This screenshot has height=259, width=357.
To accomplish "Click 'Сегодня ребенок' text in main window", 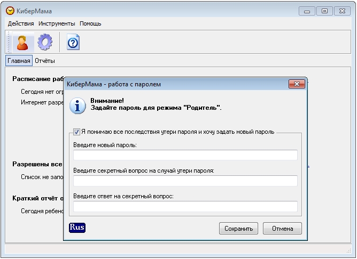I will 42,211.
